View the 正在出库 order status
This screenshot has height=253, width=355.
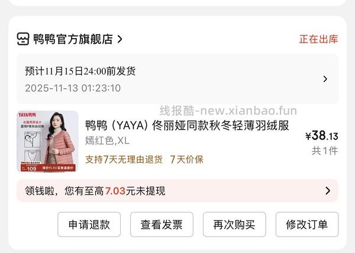pos(318,39)
